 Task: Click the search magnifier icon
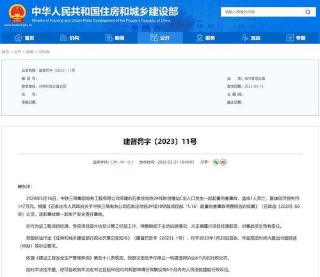point(308,12)
